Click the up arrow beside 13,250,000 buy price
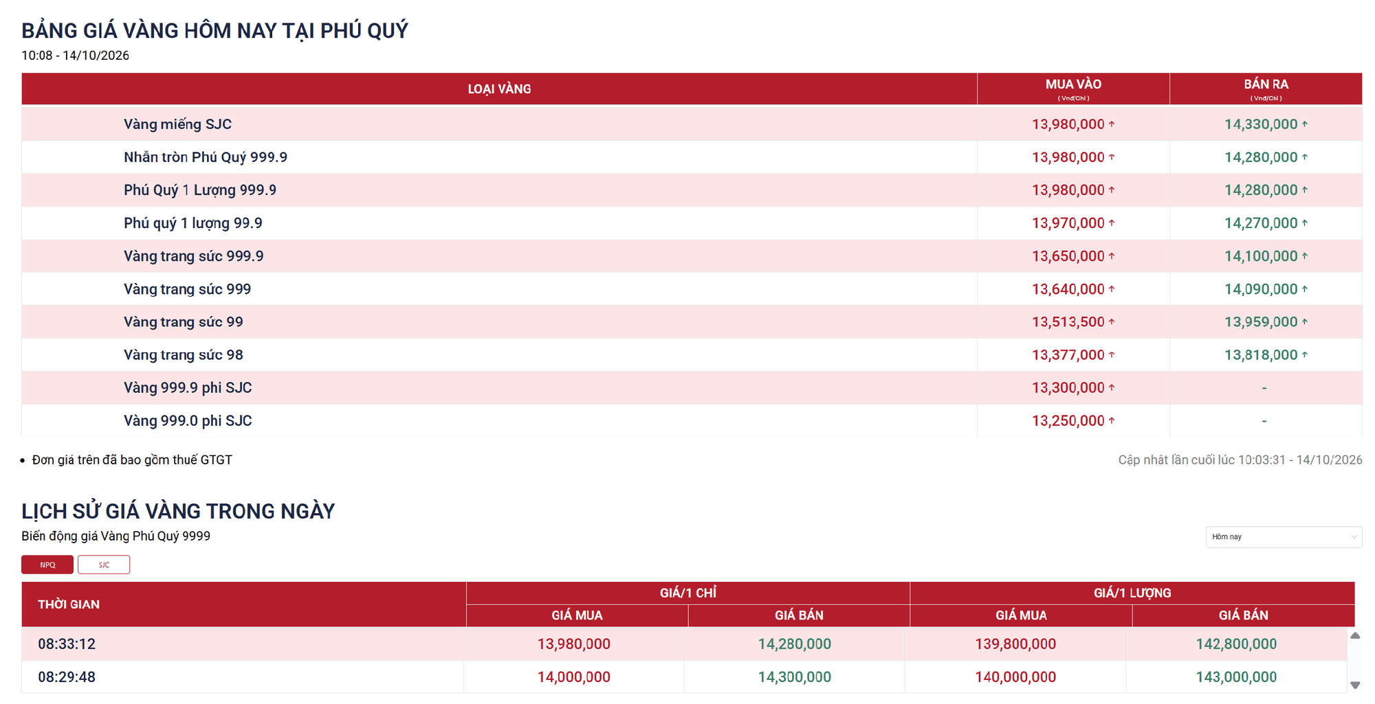Image resolution: width=1375 pixels, height=704 pixels. coord(1112,421)
